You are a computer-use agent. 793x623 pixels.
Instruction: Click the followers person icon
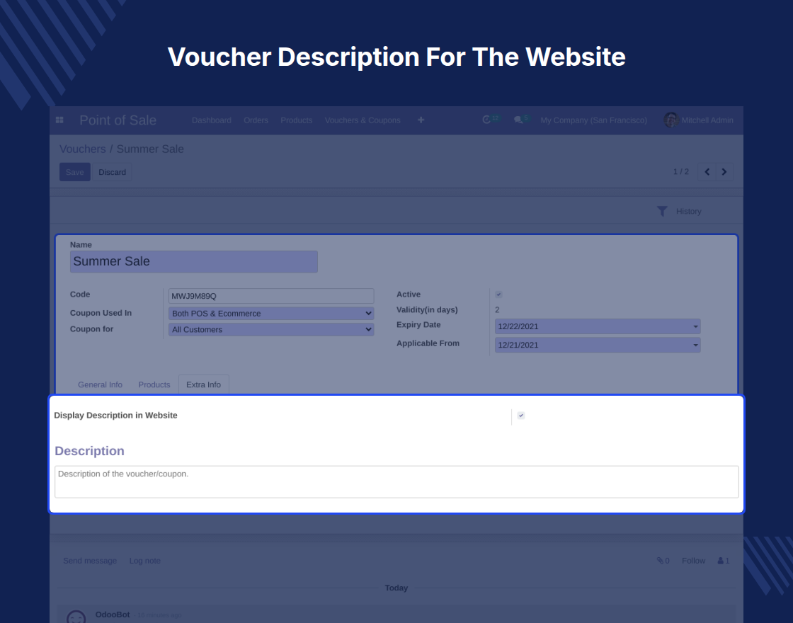pyautogui.click(x=721, y=560)
